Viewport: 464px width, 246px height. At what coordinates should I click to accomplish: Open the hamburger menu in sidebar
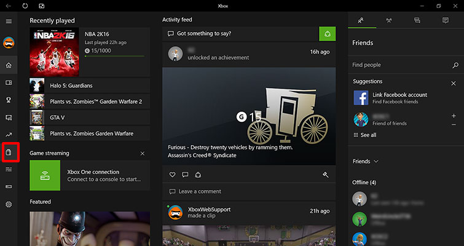pyautogui.click(x=9, y=22)
